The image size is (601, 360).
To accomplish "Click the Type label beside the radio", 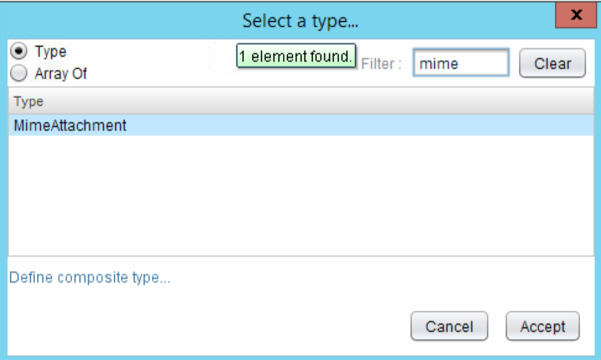I will 50,52.
